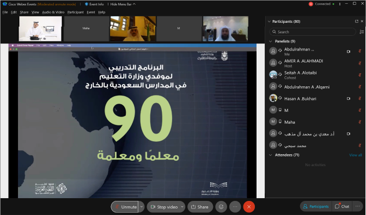Click the sort list icon beside Search
Screen dimensions: 366x215
pyautogui.click(x=362, y=32)
